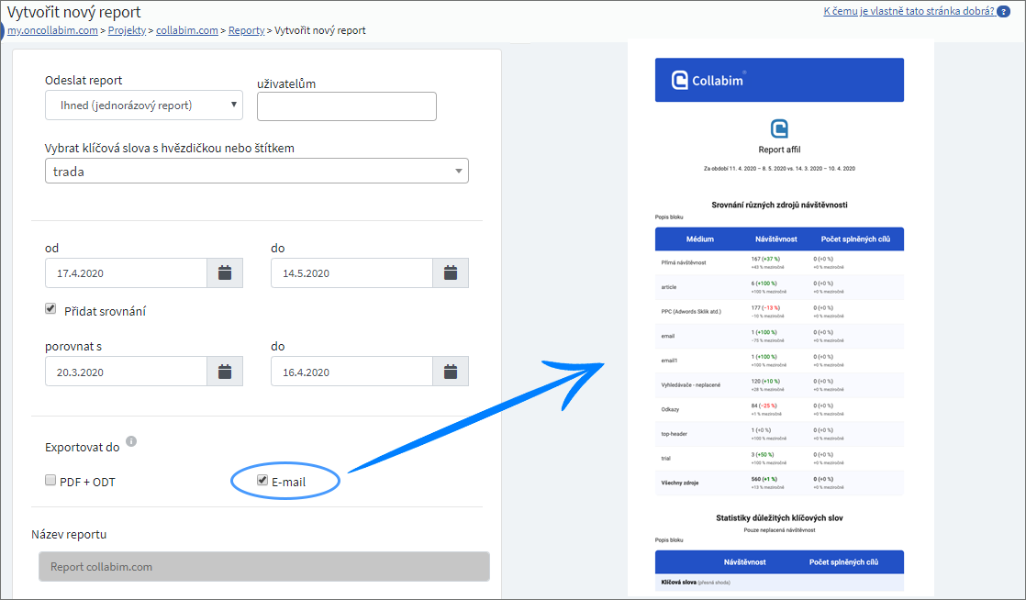Screen dimensions: 1026x600
Task: Click 'Vyhledávače - neplacené' row in preview
Action: click(779, 384)
